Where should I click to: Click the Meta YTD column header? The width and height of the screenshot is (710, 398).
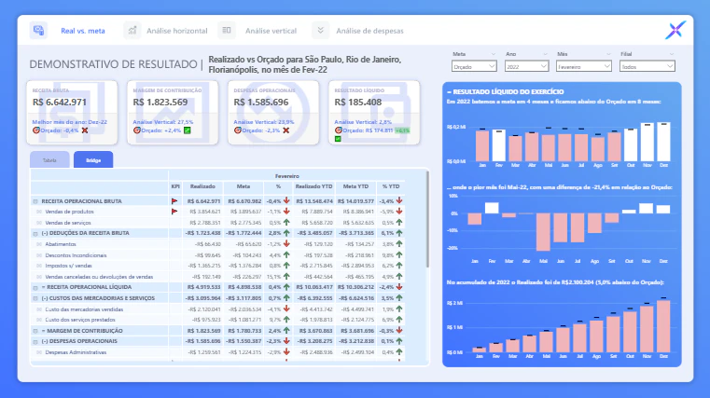click(355, 186)
